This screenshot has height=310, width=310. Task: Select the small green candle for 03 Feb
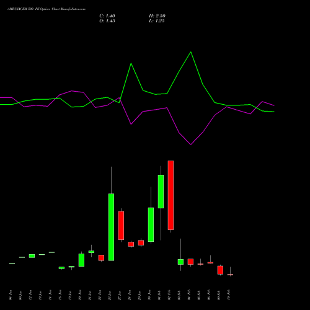tap(180, 262)
